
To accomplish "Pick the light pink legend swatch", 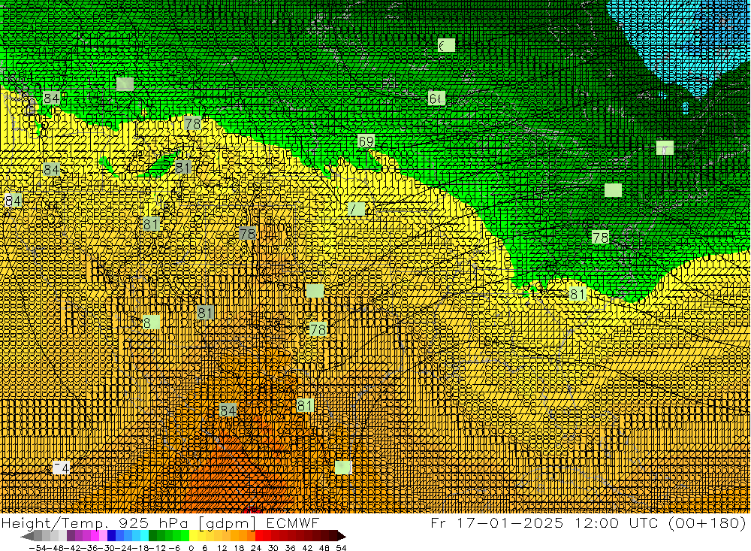I will pyautogui.click(x=103, y=536).
